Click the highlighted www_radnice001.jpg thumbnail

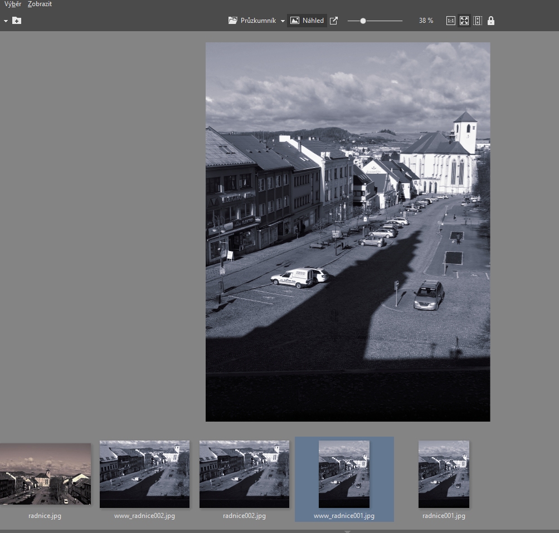[x=344, y=474]
